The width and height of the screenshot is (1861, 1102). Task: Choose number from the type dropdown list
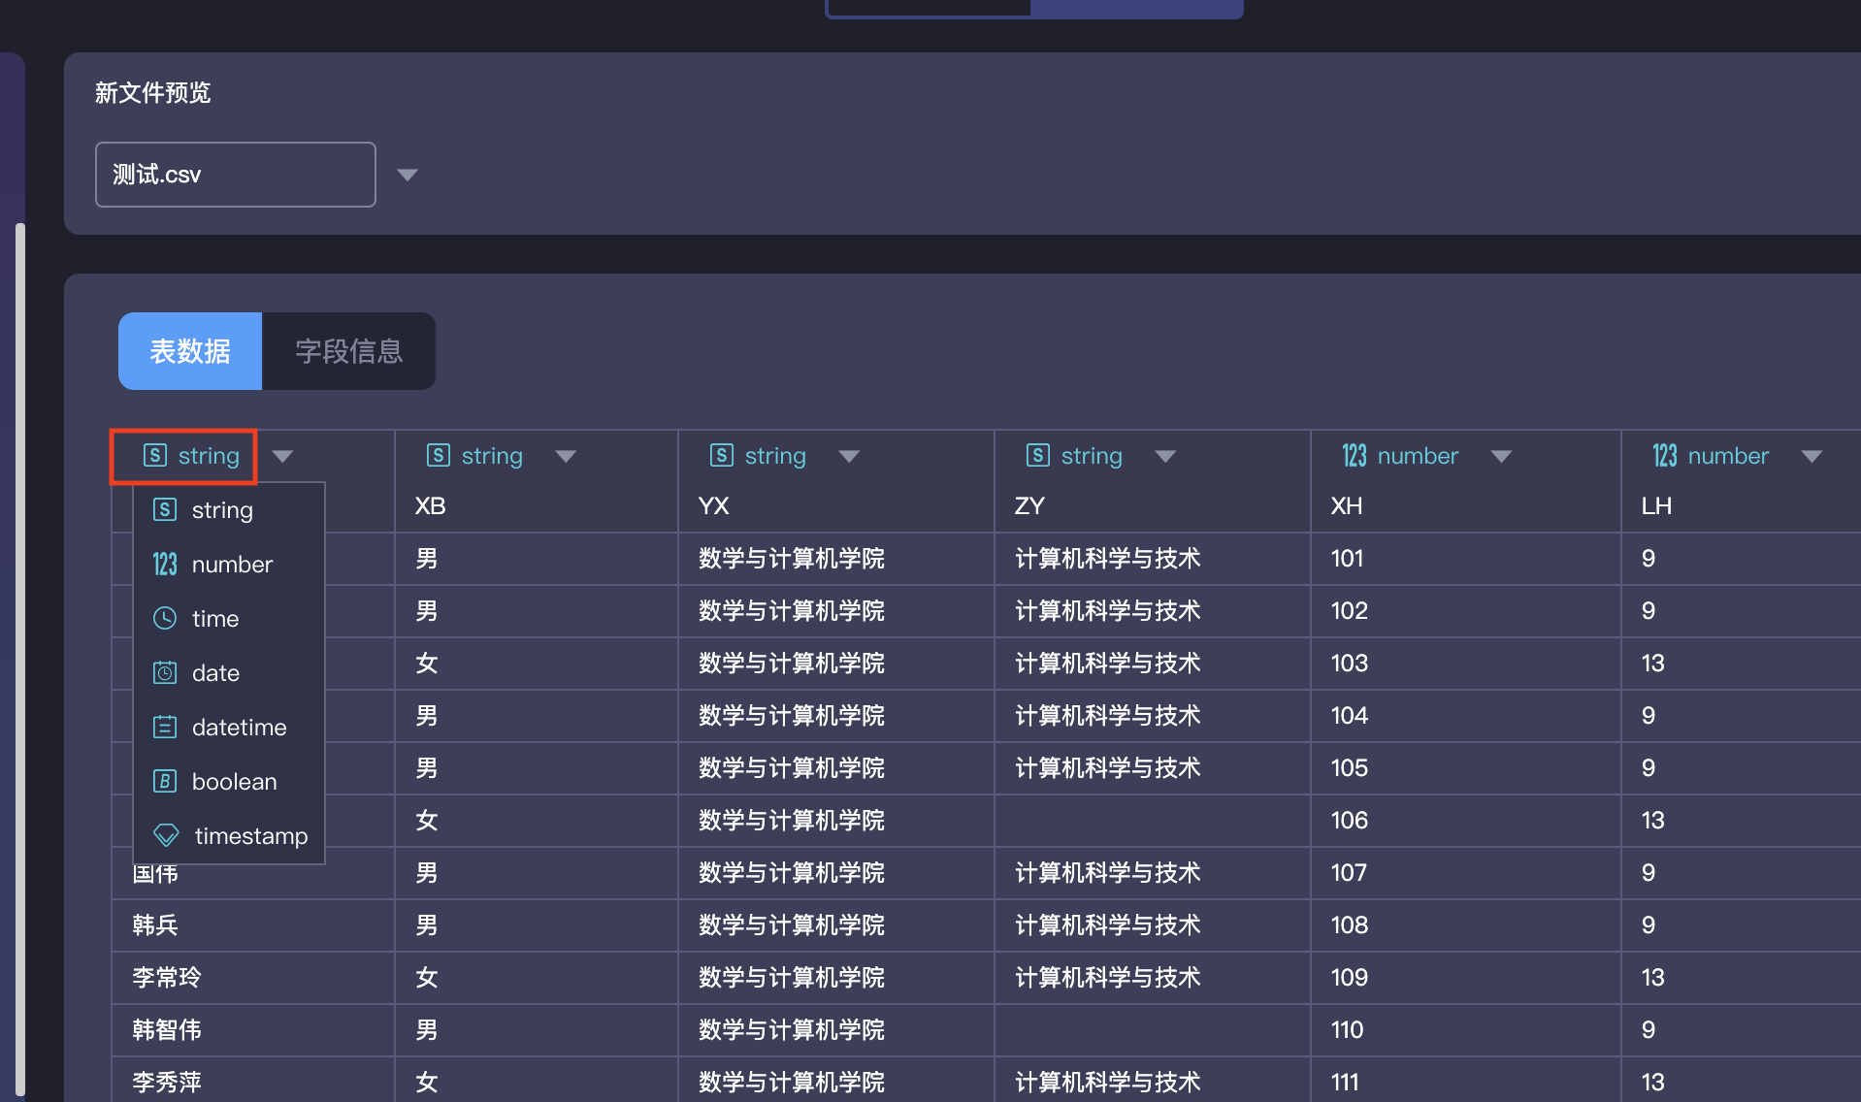[228, 564]
